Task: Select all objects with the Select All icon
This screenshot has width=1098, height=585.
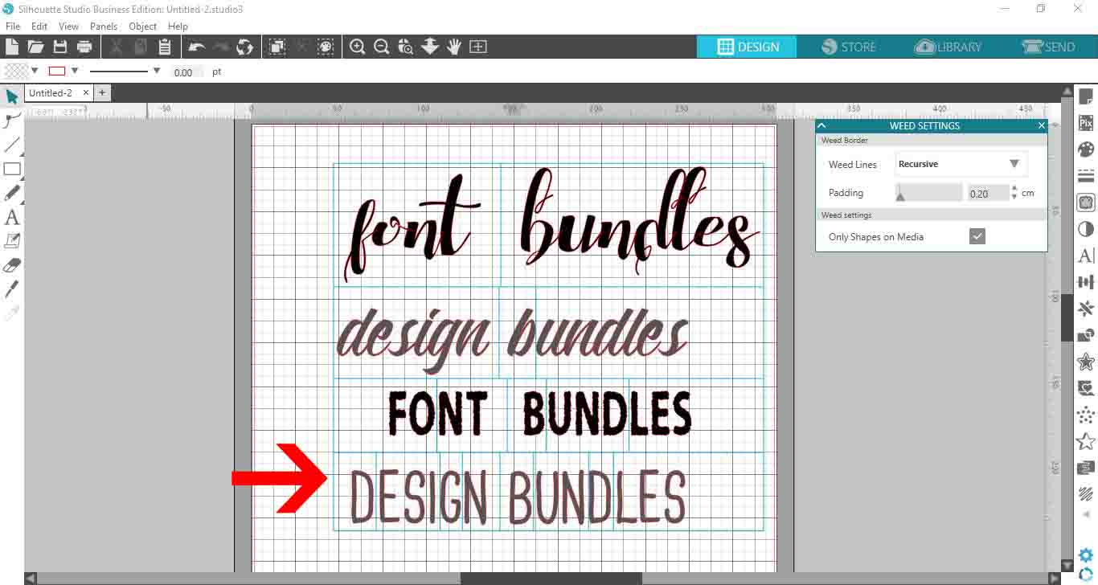Action: [277, 47]
